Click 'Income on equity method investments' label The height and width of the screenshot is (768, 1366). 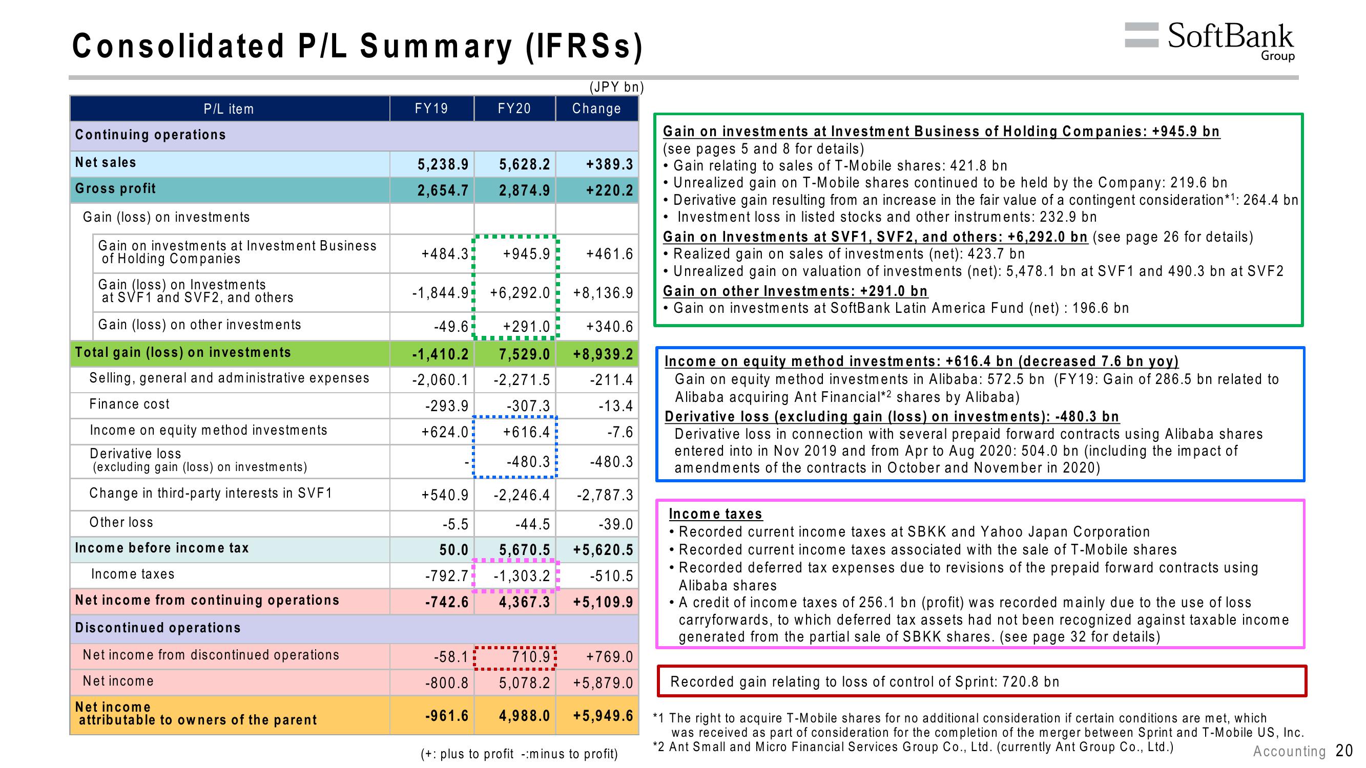[x=209, y=431]
